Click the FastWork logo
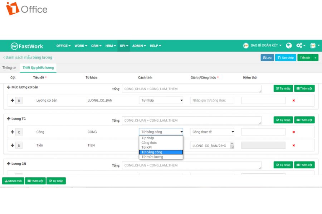 (27, 46)
